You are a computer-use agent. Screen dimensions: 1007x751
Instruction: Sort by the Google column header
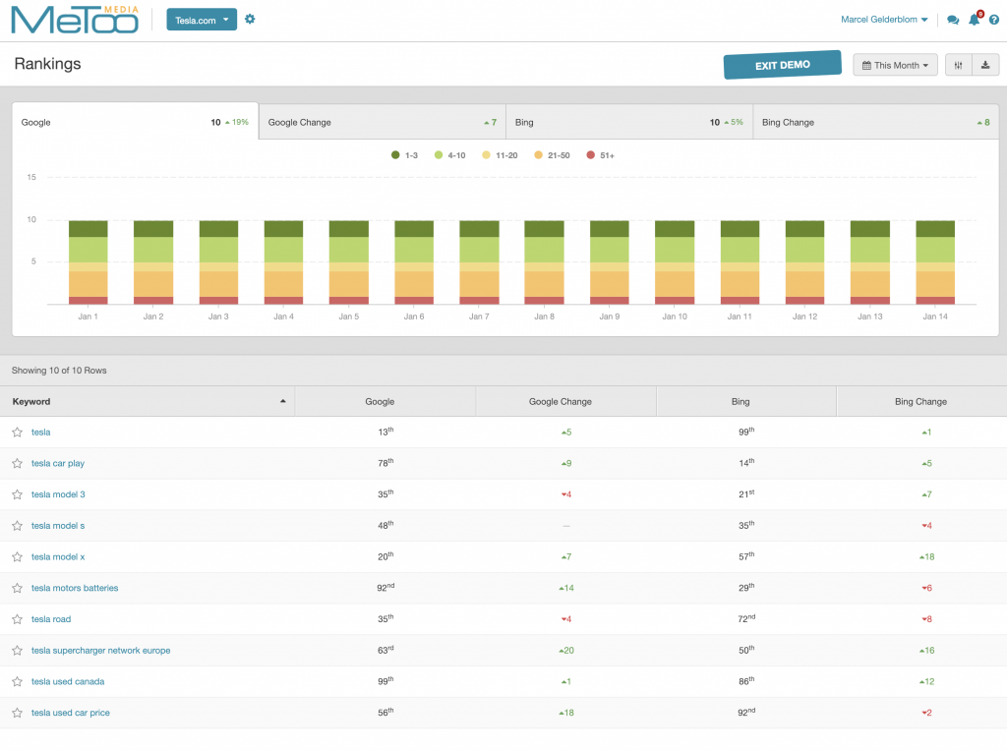click(x=385, y=402)
